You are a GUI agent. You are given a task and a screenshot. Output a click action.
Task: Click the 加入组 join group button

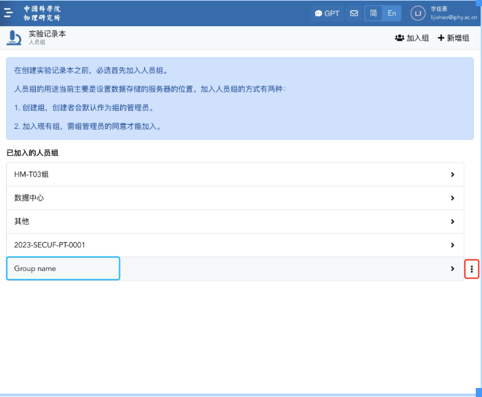click(x=412, y=38)
